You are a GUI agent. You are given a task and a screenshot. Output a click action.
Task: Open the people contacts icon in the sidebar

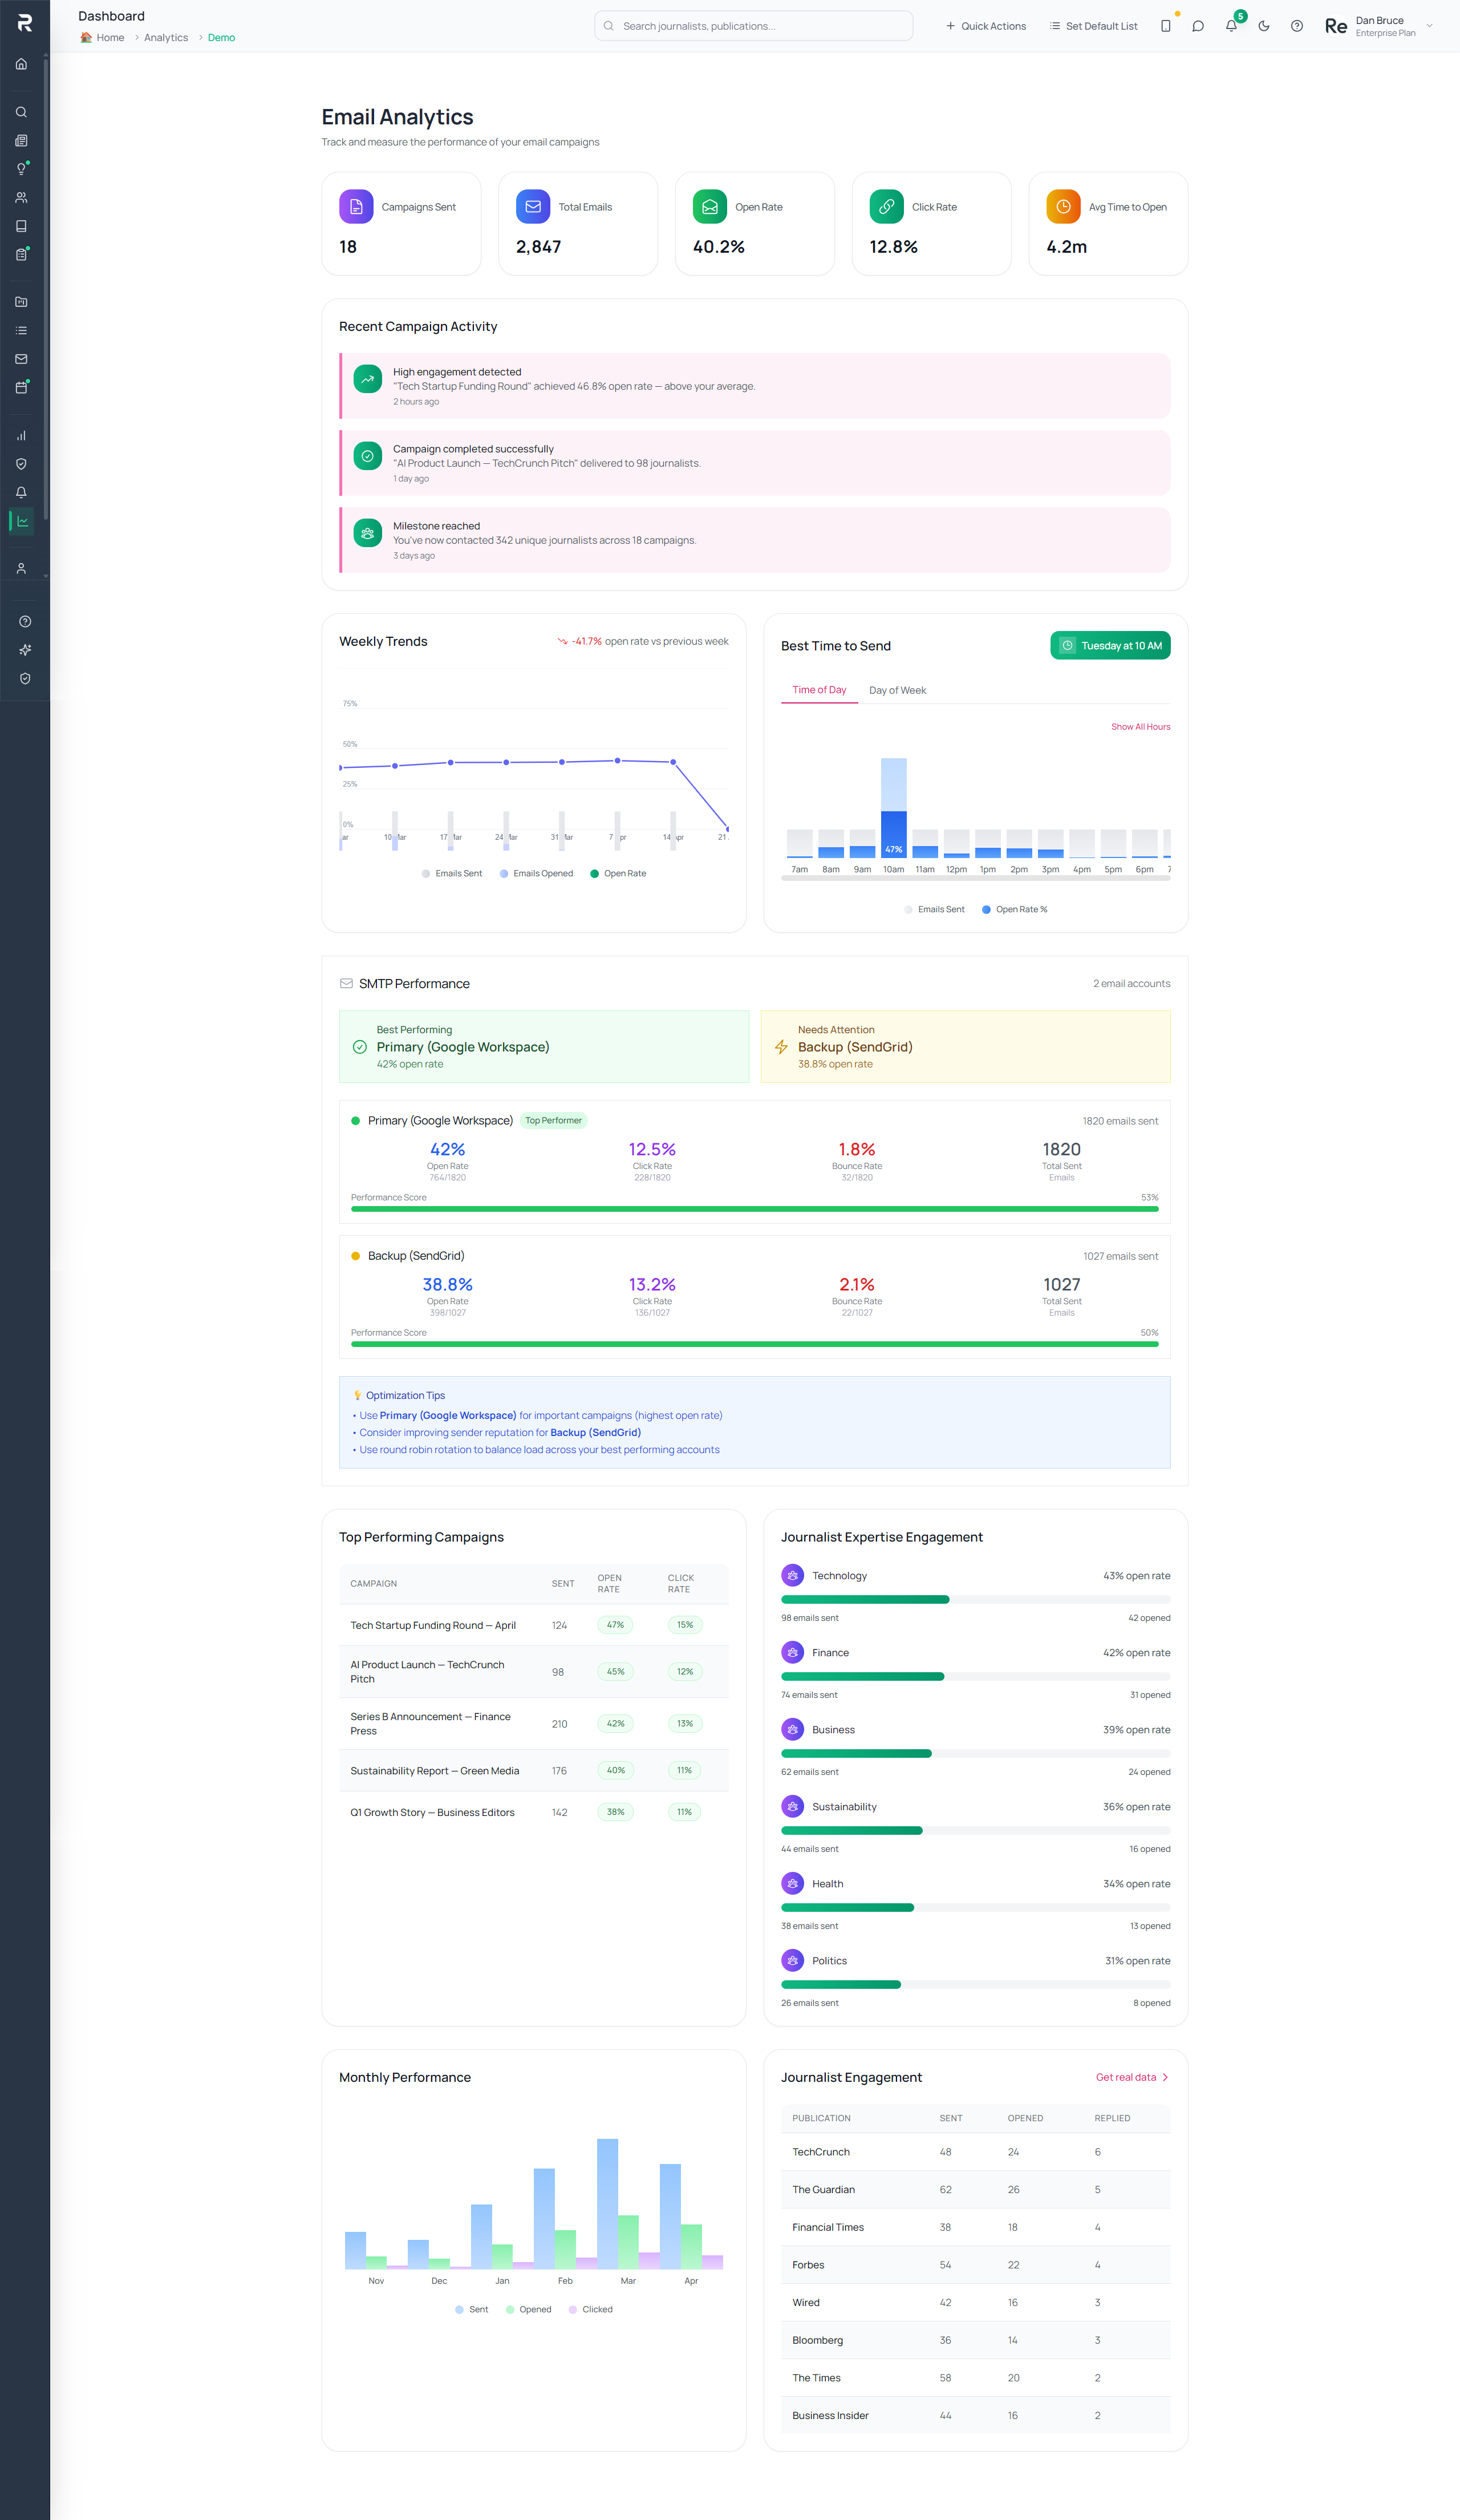21,198
